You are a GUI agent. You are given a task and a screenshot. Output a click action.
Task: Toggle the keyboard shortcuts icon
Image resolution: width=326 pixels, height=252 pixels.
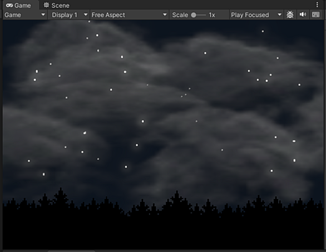click(x=315, y=14)
